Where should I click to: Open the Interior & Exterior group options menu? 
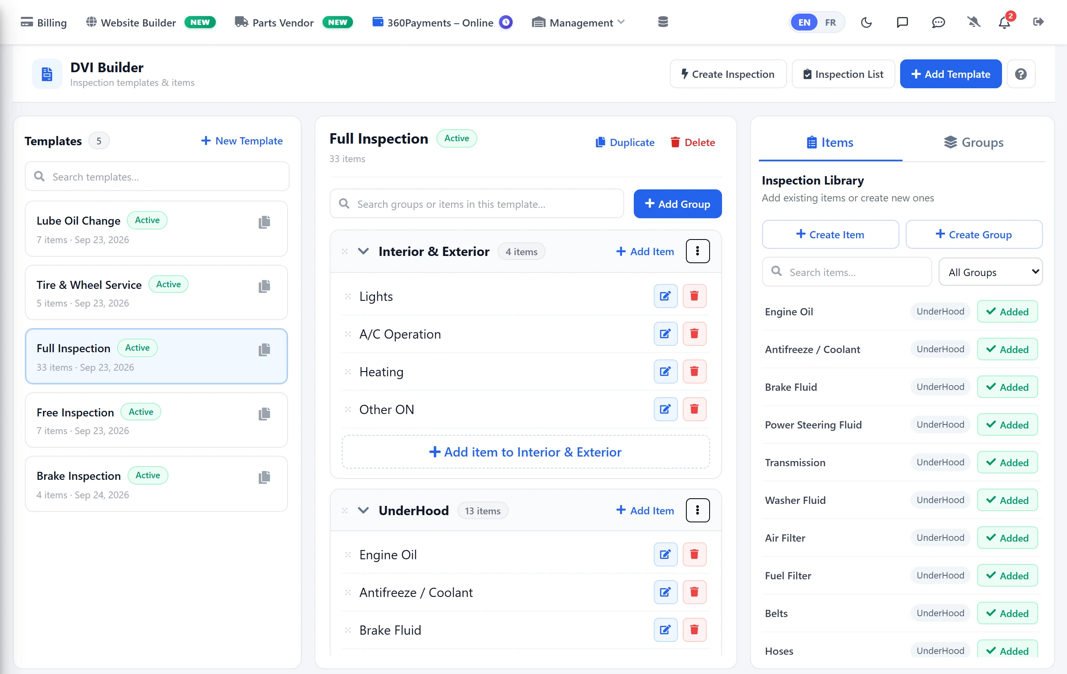(x=698, y=251)
